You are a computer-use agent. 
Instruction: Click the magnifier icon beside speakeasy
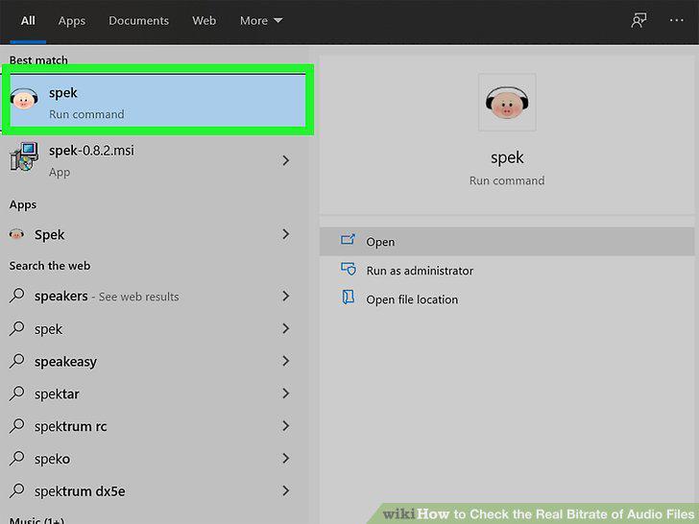(16, 360)
